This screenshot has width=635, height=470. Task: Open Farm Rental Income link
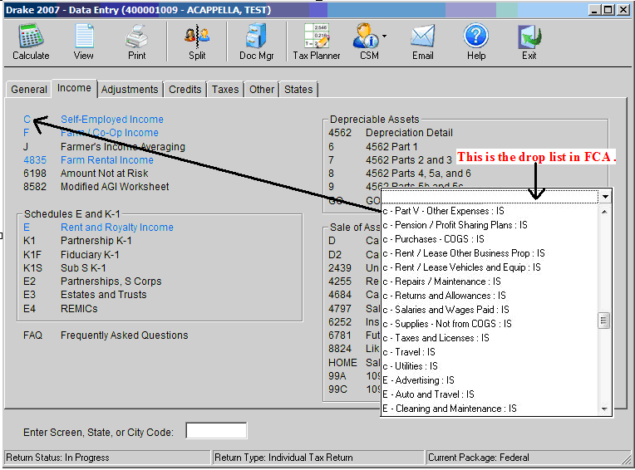click(107, 159)
